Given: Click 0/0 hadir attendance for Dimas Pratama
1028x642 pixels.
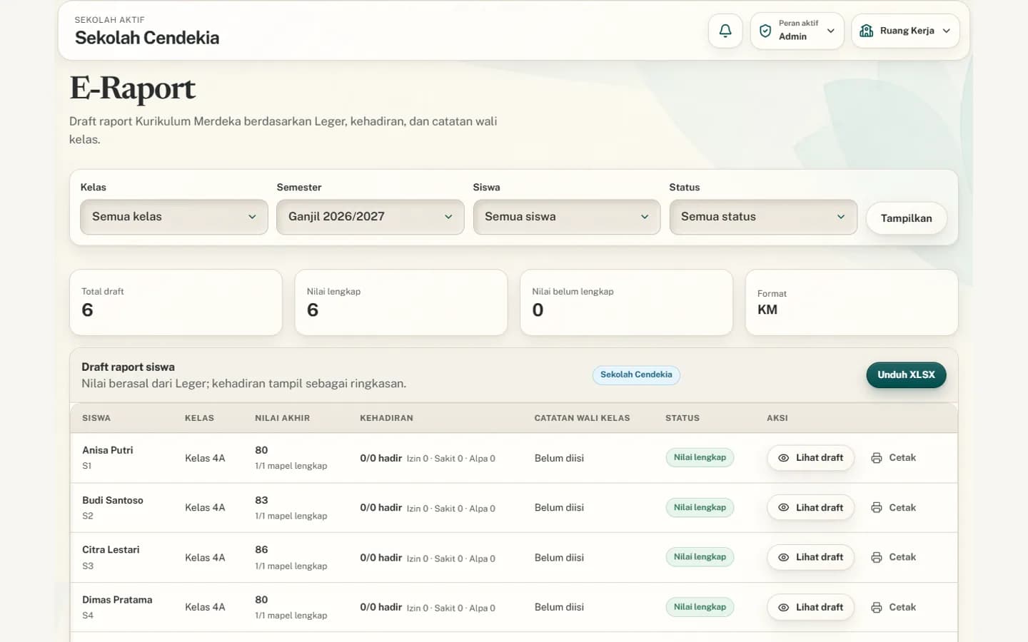Looking at the screenshot, I should (381, 607).
